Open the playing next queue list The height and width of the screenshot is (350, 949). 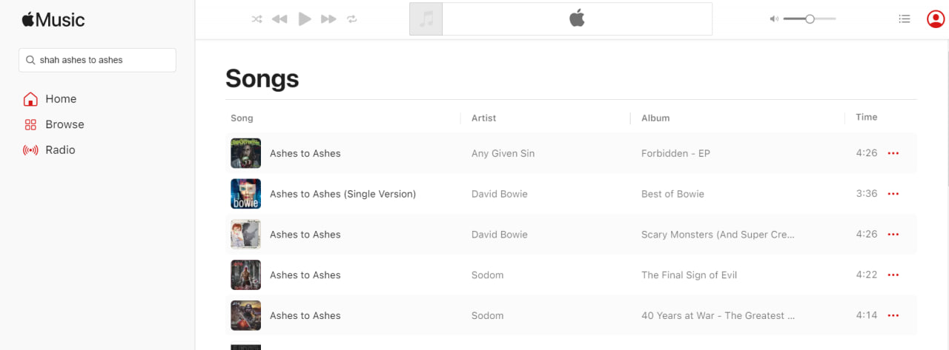(904, 19)
